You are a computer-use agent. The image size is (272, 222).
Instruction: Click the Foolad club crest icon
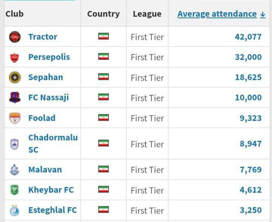point(15,118)
